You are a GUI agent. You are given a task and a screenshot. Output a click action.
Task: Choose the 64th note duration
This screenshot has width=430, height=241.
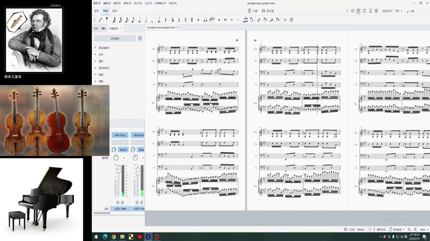coord(114,20)
